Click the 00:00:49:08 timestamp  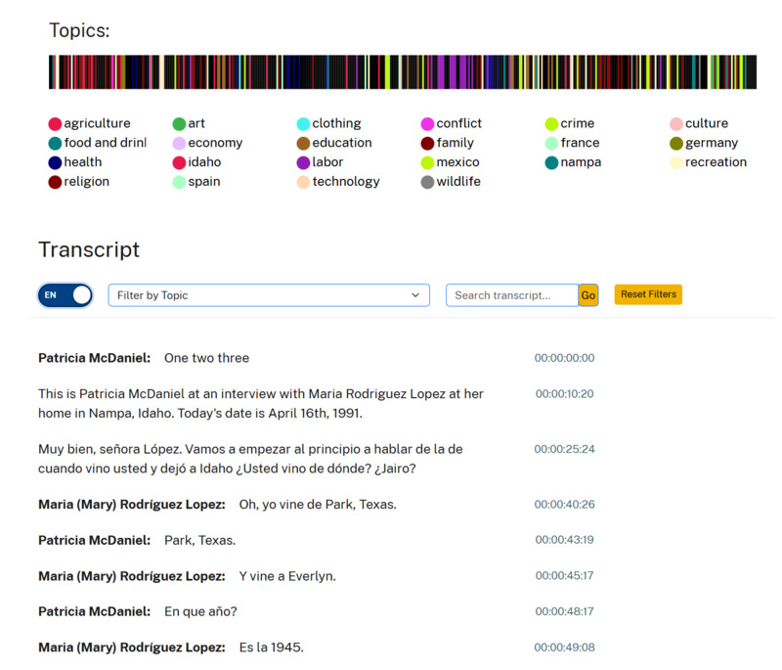pyautogui.click(x=564, y=648)
